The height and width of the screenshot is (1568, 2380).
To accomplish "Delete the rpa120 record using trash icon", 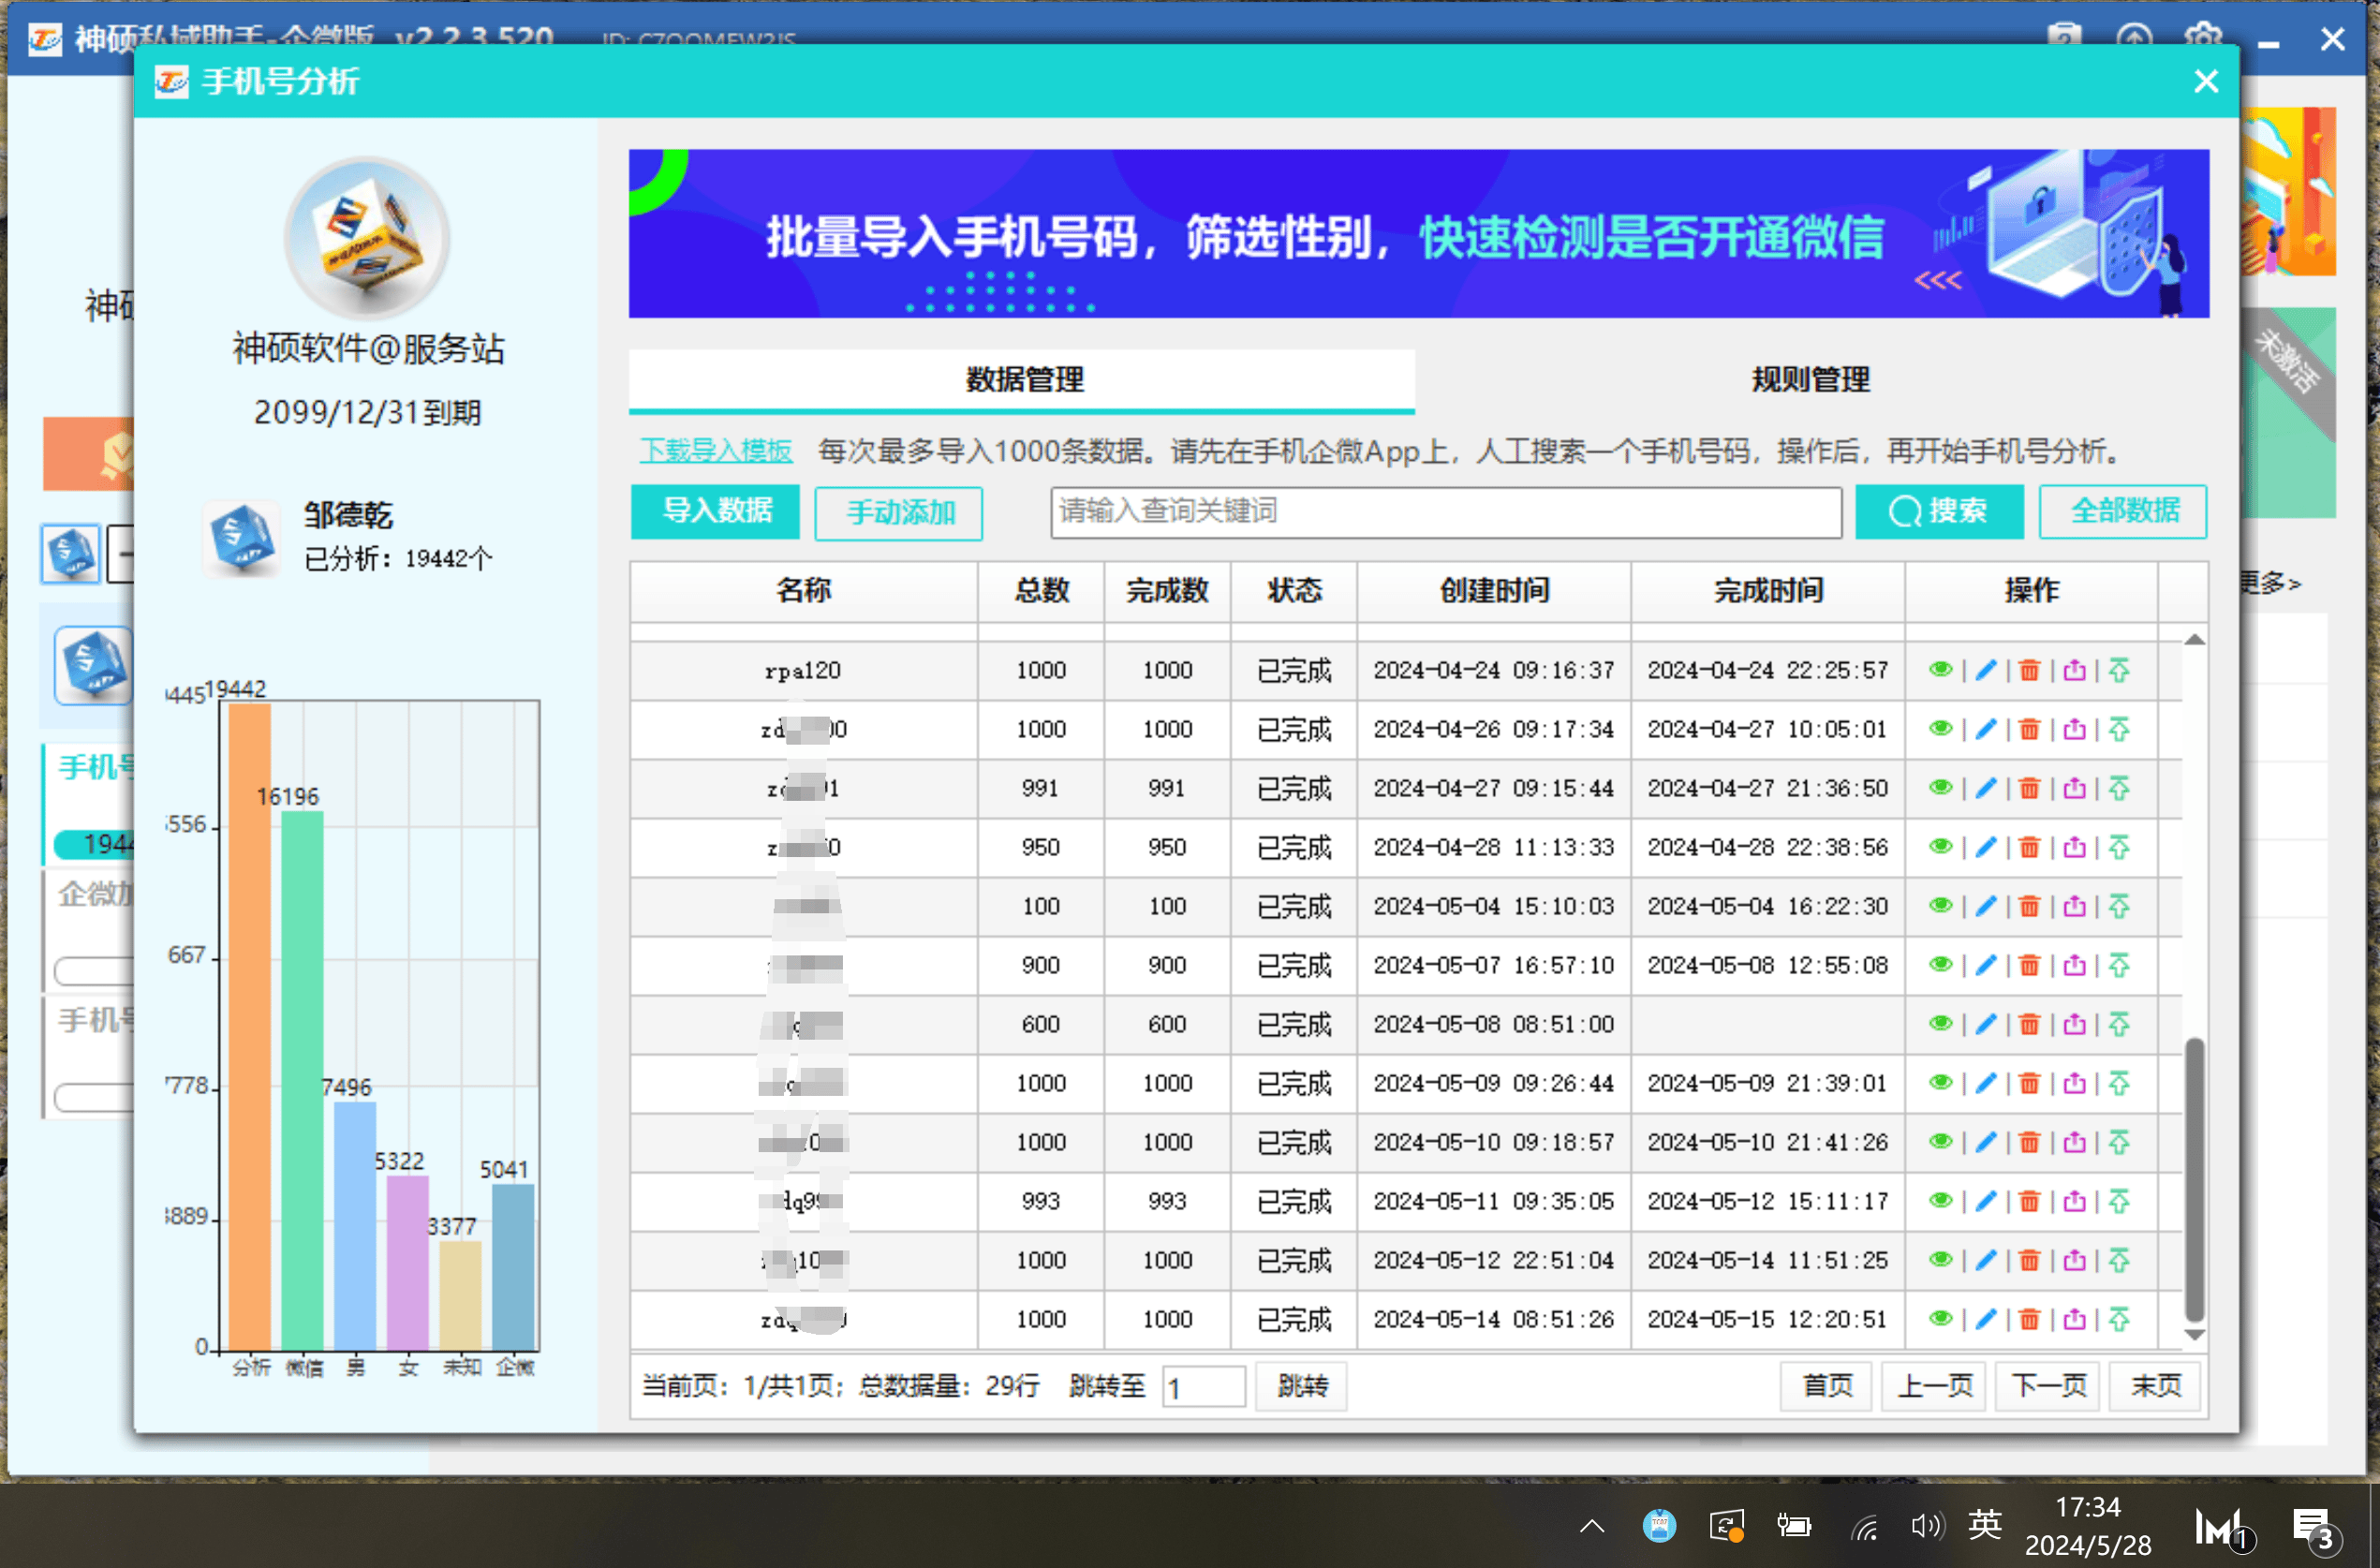I will (x=2031, y=670).
